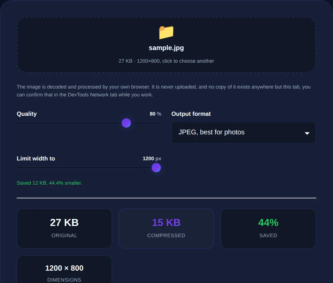Click the '27 KB · 1200×800, click to choose another' text

click(166, 61)
